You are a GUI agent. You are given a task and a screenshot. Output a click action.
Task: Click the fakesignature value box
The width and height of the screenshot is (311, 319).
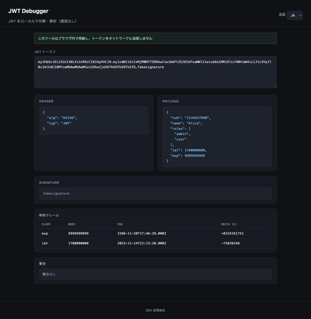[155, 194]
